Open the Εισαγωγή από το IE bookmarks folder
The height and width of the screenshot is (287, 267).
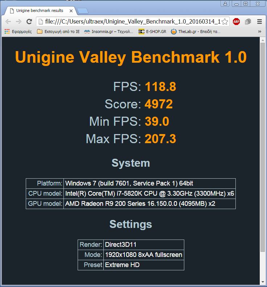[58, 32]
